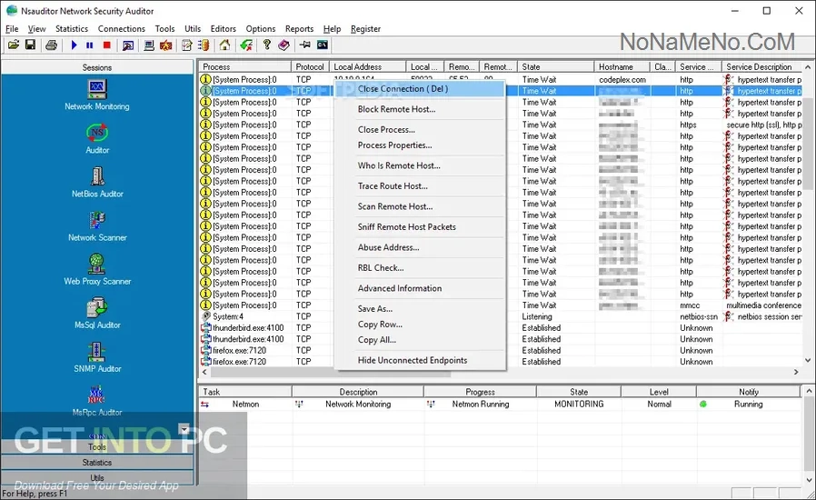Expand the Statistics sidebar section
This screenshot has width=816, height=500.
click(x=97, y=463)
